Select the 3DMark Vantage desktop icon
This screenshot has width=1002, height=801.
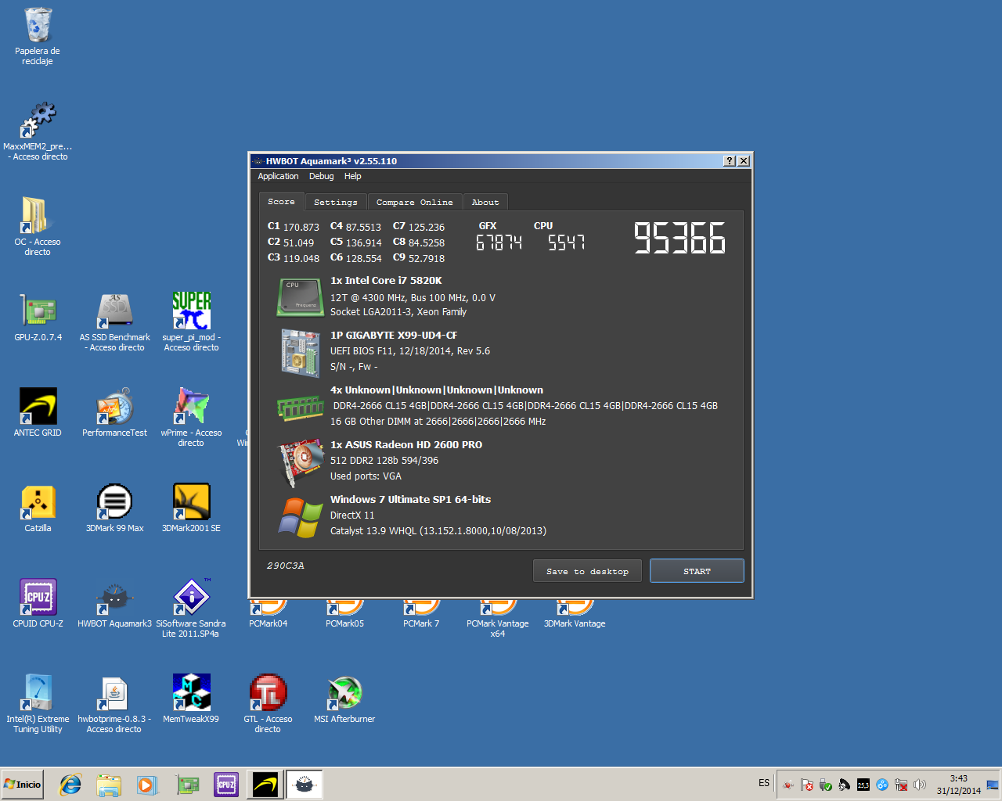coord(575,608)
